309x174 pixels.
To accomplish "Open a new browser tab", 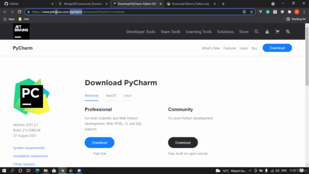I will pos(223,4).
